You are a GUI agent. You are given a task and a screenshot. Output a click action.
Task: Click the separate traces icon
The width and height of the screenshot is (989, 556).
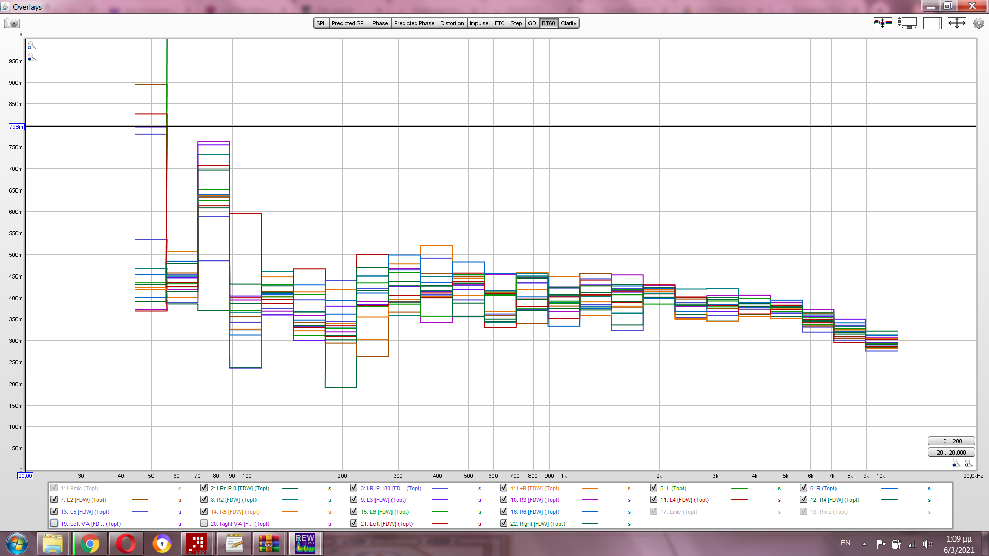(882, 23)
